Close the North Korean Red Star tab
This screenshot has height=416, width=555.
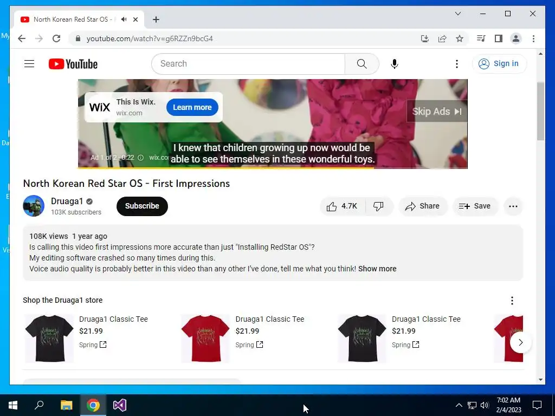(135, 19)
